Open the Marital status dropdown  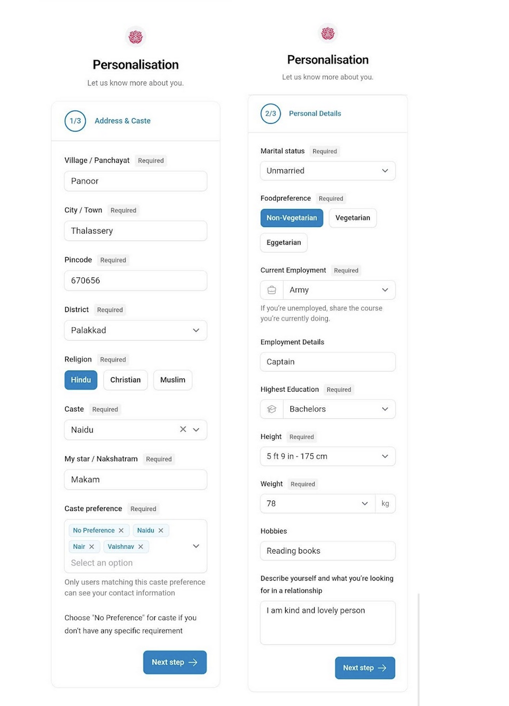[x=328, y=171]
